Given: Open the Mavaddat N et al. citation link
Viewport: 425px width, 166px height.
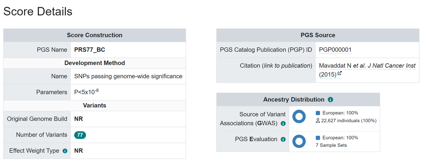Looking at the screenshot, I should [367, 65].
